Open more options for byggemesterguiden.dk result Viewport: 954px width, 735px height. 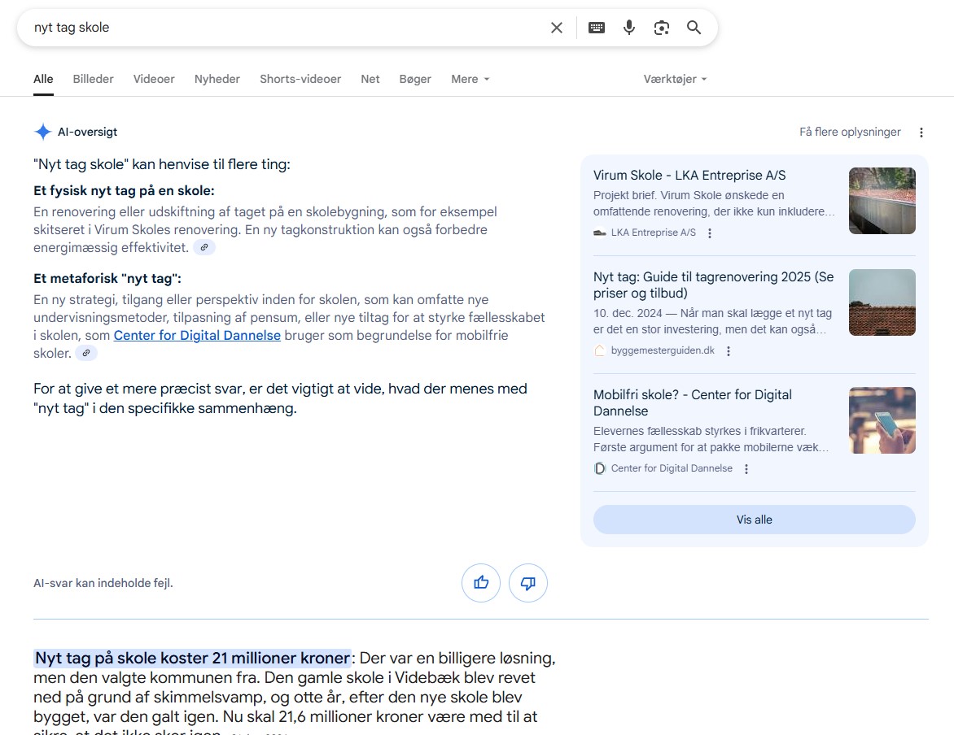click(729, 351)
